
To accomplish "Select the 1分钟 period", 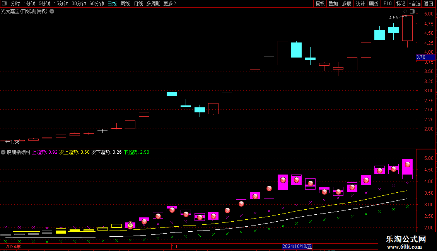I will pyautogui.click(x=29, y=3).
